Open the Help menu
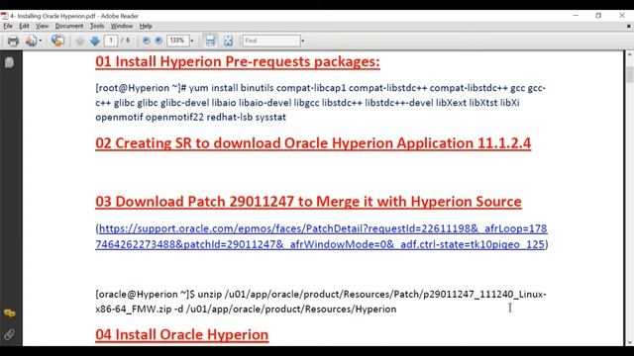Image resolution: width=634 pixels, height=356 pixels. click(146, 26)
